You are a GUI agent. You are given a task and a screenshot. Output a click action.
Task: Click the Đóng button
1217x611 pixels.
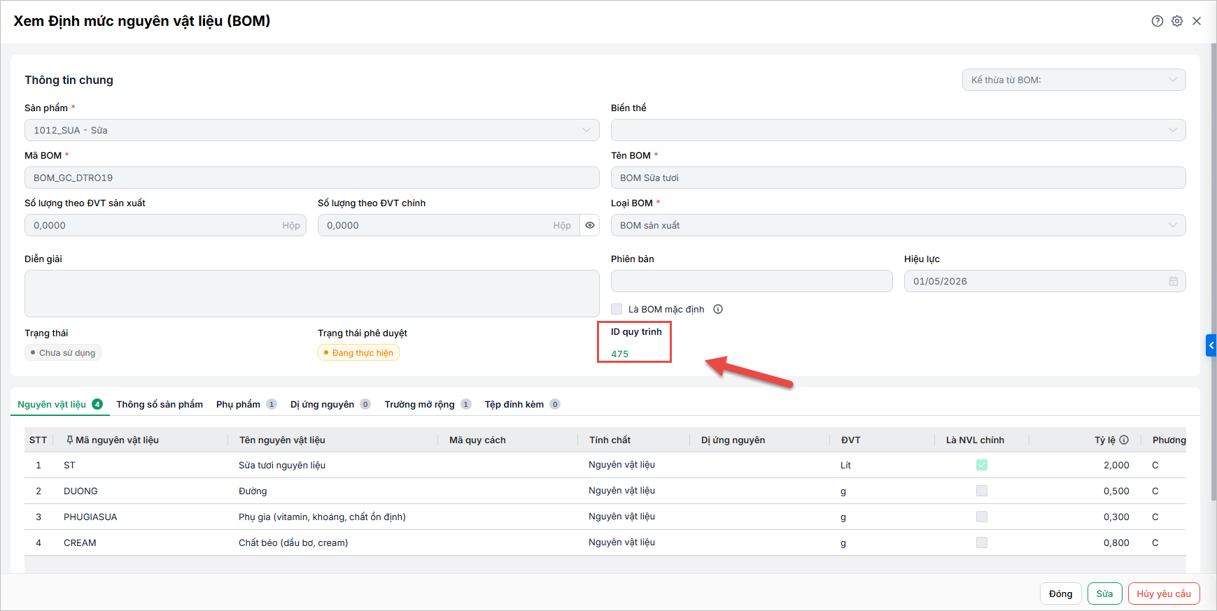point(1061,594)
